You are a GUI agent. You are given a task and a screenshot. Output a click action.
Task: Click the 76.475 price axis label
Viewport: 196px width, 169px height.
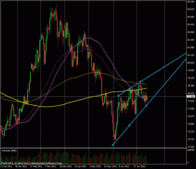tap(191, 116)
